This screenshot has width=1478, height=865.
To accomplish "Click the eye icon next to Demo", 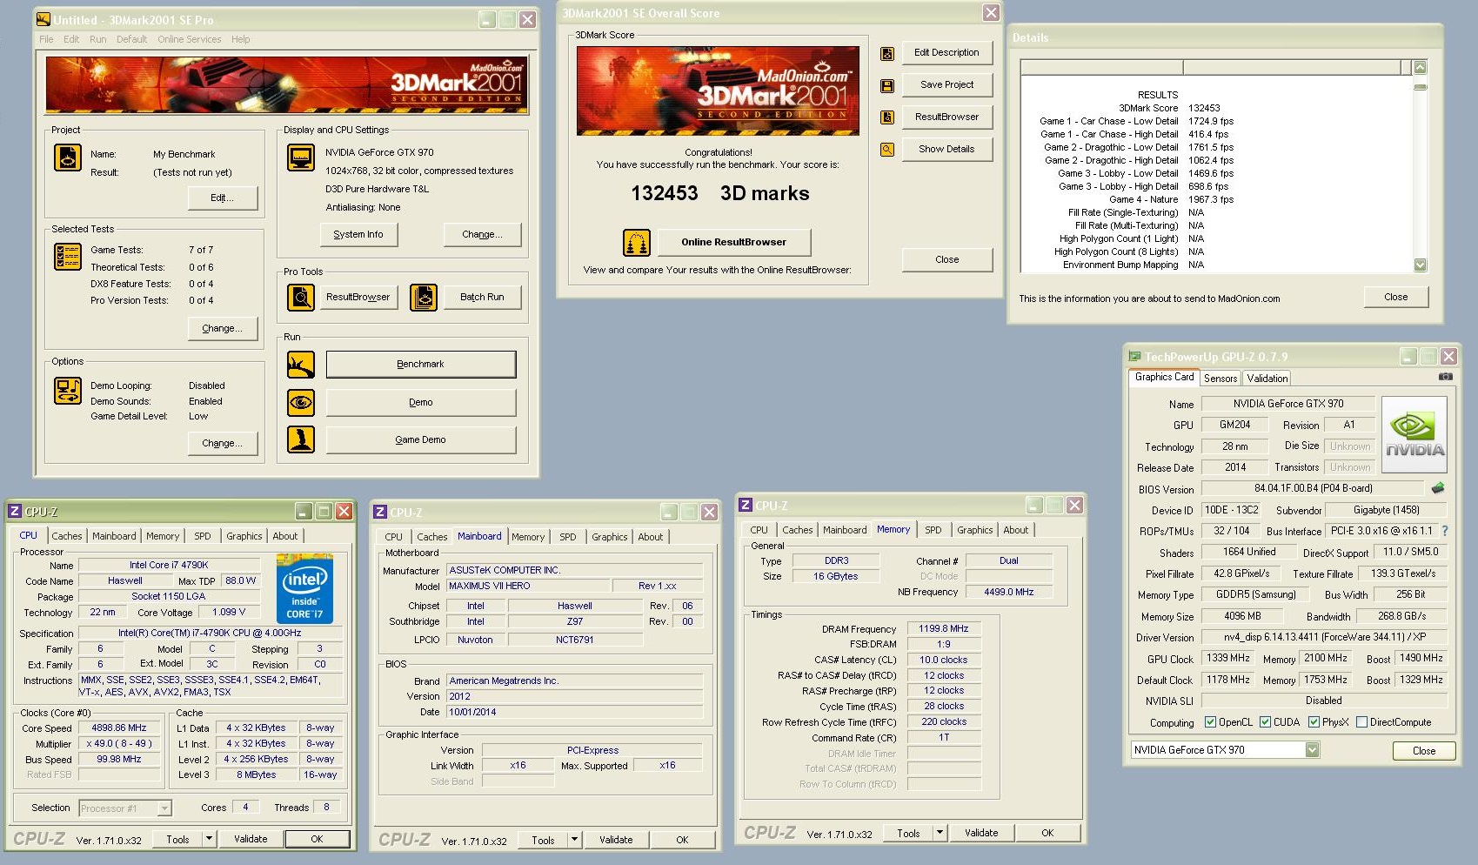I will click(x=301, y=402).
